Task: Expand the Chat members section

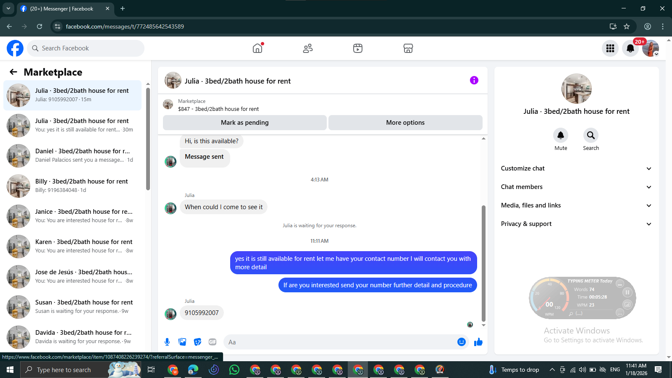Action: click(576, 187)
